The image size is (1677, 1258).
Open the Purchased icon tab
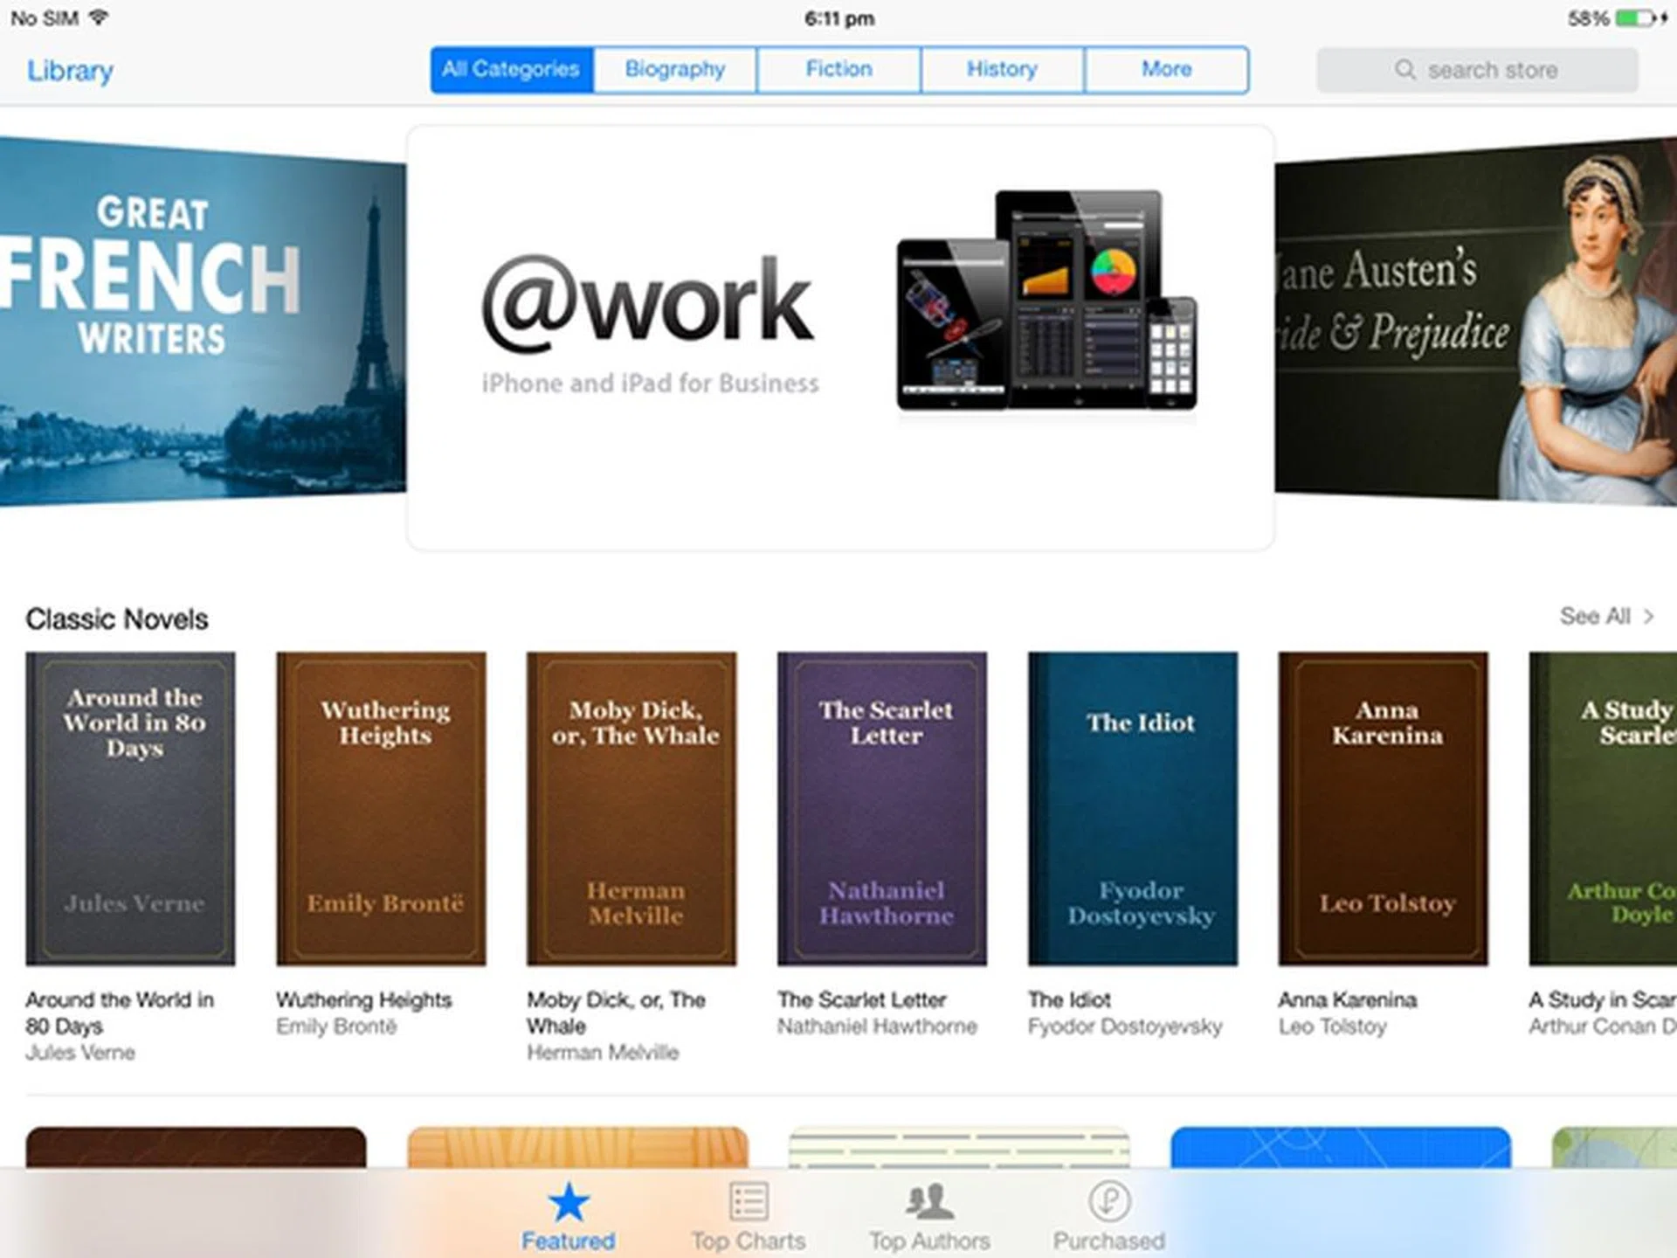[1109, 1203]
